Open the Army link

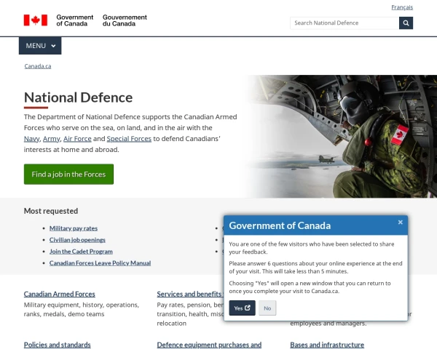(51, 139)
